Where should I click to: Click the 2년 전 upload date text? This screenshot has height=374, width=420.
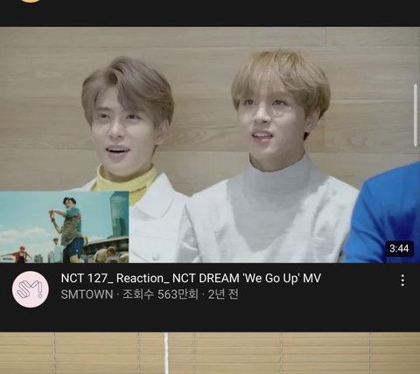pos(223,294)
